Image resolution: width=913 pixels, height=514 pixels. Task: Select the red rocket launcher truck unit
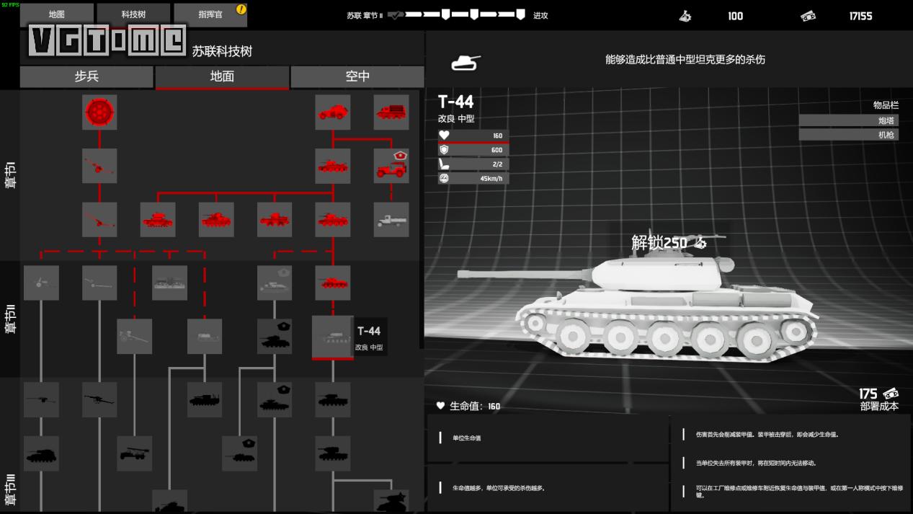(391, 112)
